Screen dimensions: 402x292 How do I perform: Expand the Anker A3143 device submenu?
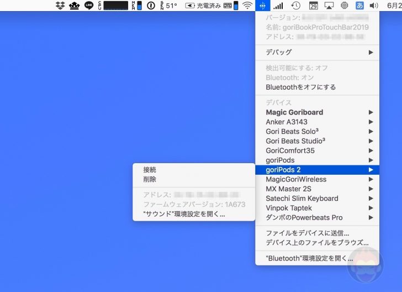[318, 122]
